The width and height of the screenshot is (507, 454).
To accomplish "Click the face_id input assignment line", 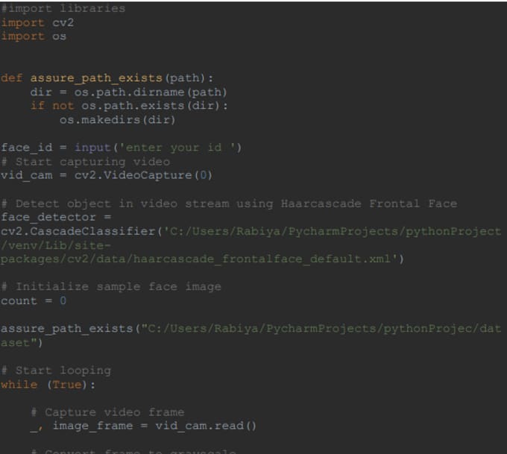I will 122,148.
